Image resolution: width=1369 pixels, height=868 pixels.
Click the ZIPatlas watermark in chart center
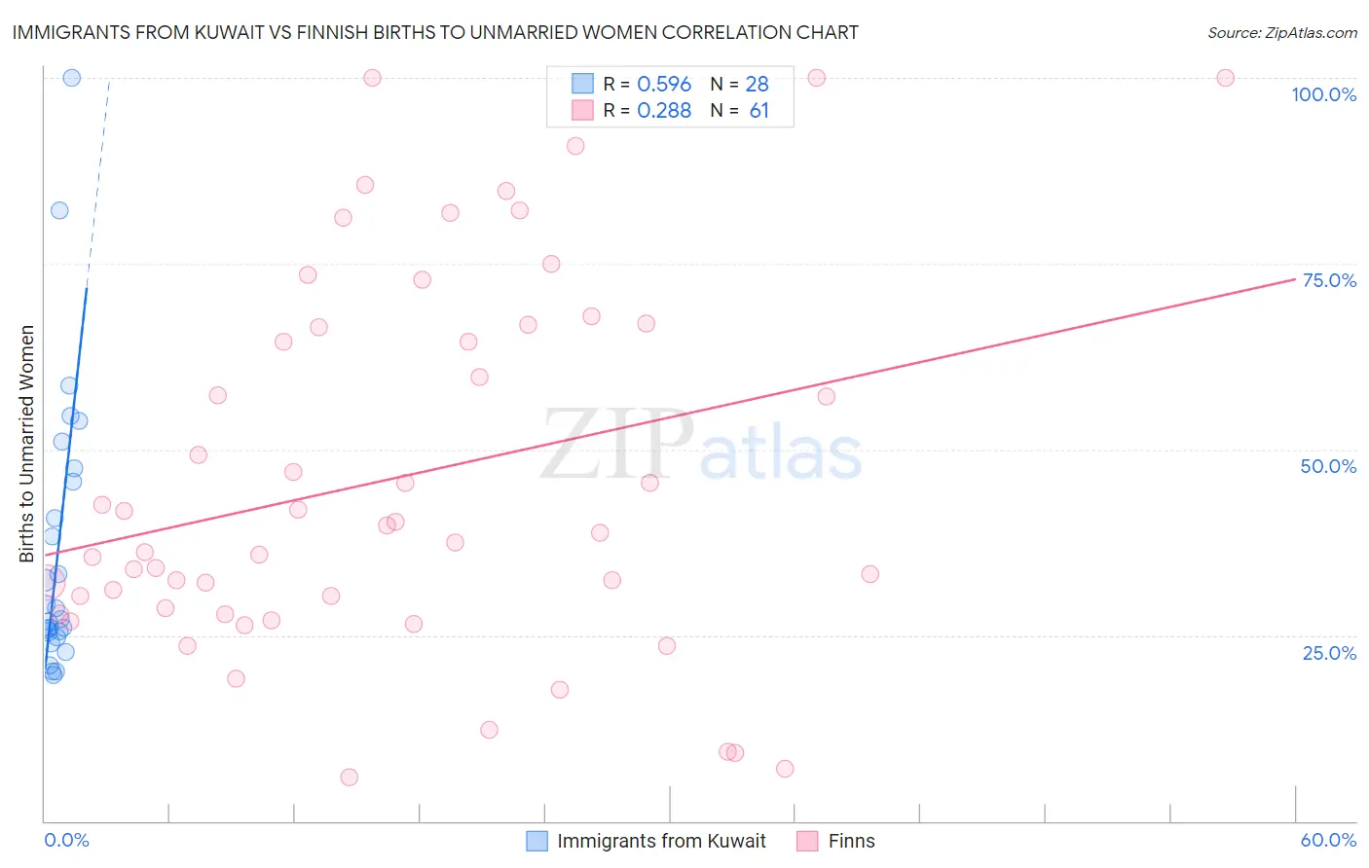tap(701, 446)
